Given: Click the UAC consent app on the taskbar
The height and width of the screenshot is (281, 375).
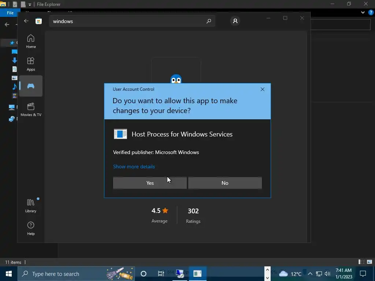Looking at the screenshot, I should 197,274.
